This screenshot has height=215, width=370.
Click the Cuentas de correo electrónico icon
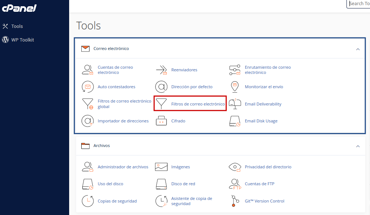pos(88,70)
